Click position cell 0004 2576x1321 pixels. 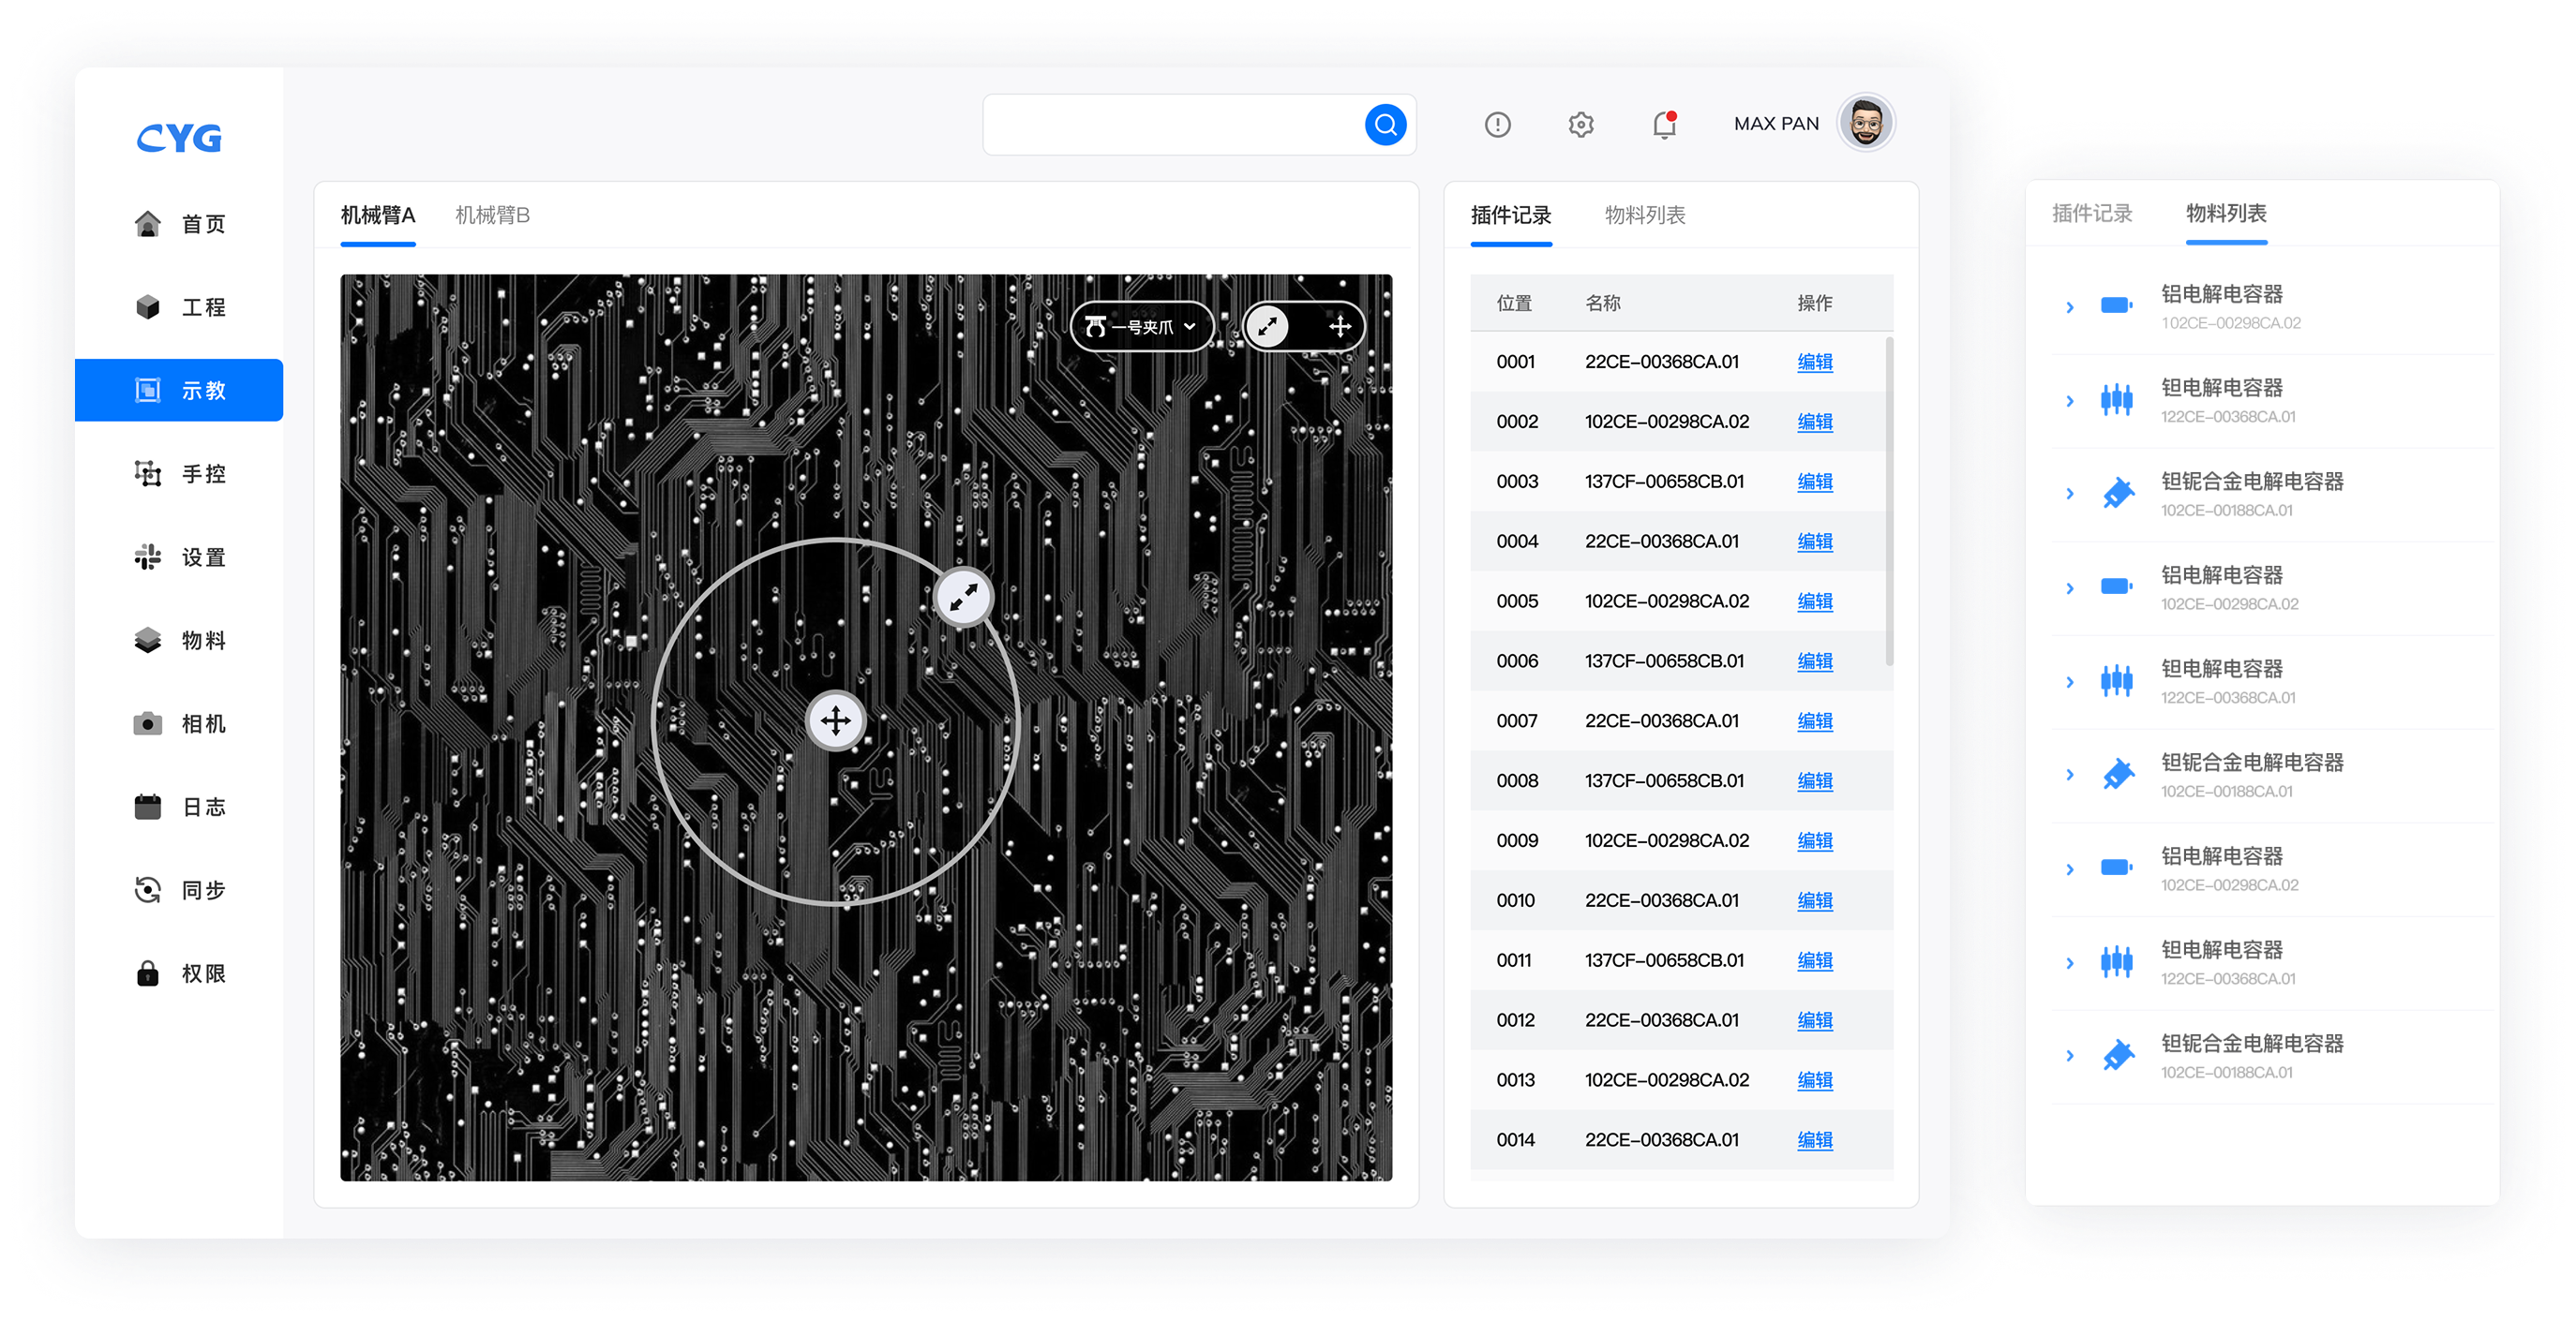(x=1517, y=542)
